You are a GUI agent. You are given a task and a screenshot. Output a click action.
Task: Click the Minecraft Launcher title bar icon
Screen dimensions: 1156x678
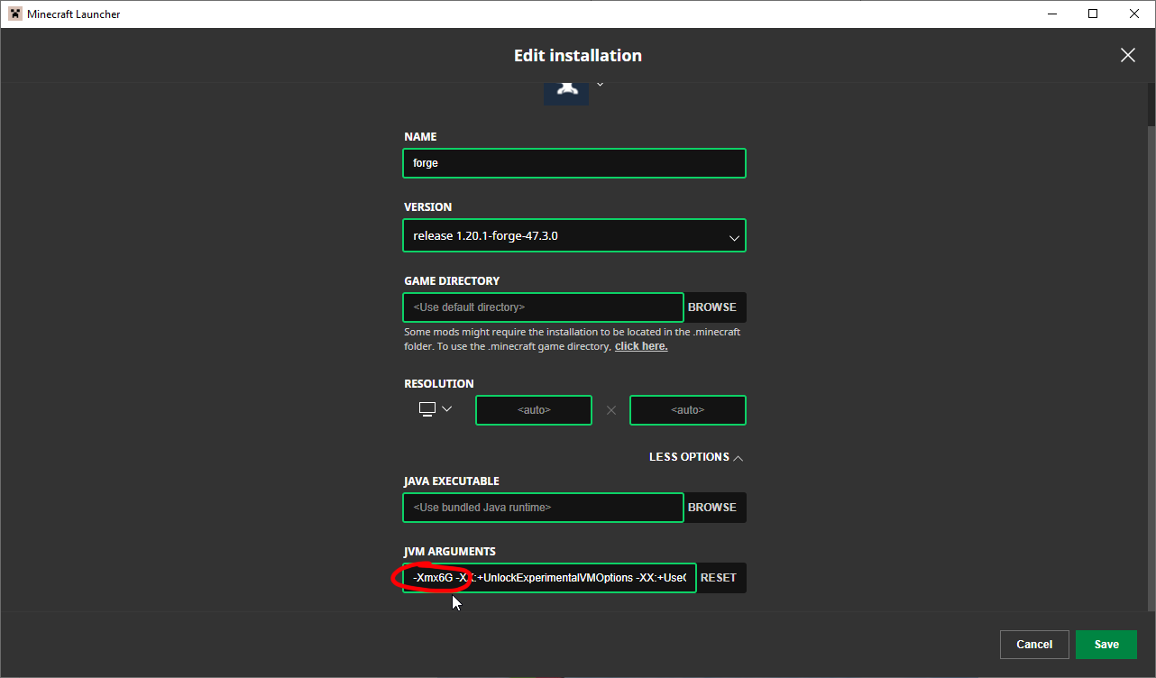tap(15, 14)
